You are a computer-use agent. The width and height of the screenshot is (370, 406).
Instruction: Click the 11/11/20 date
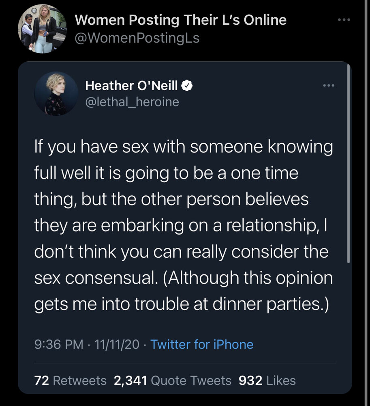[117, 345]
